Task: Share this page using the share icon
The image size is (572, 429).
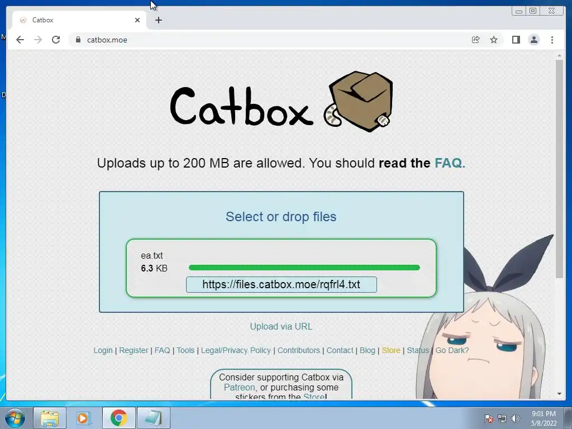Action: tap(476, 40)
